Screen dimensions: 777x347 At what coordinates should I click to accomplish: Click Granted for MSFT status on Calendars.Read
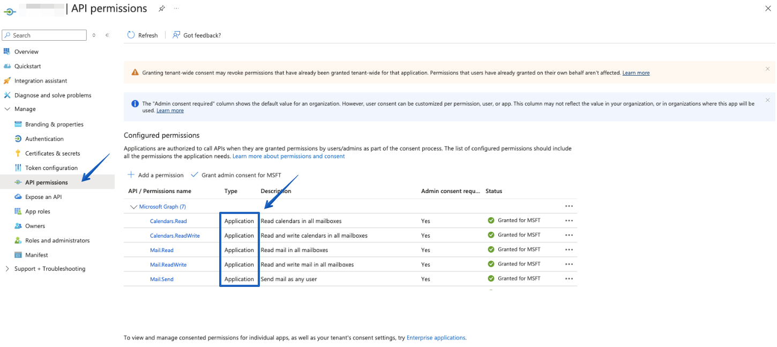coord(519,220)
